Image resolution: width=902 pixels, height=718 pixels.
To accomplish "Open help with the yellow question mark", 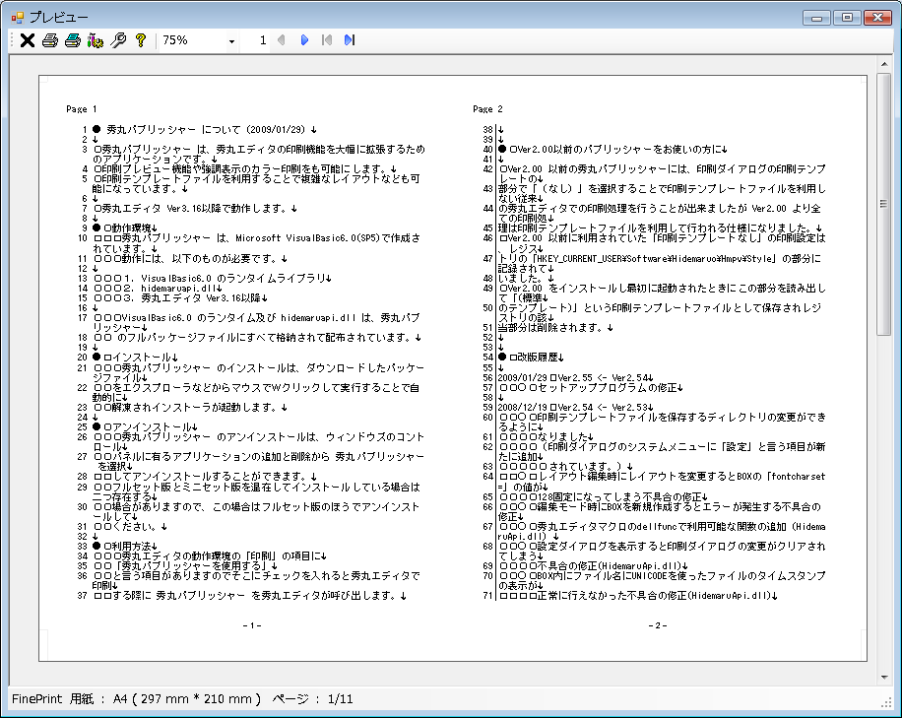I will click(141, 40).
